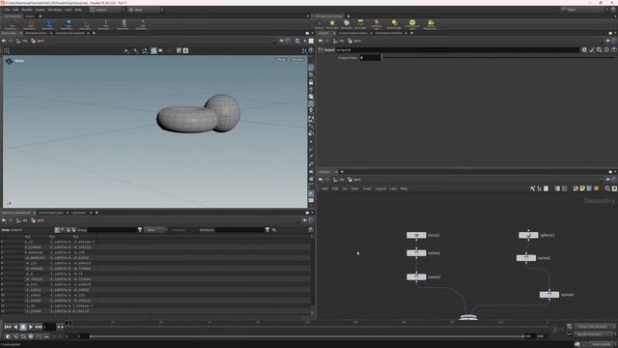
Task: Open the Main radial menu dropdown at top right
Action: 583,10
